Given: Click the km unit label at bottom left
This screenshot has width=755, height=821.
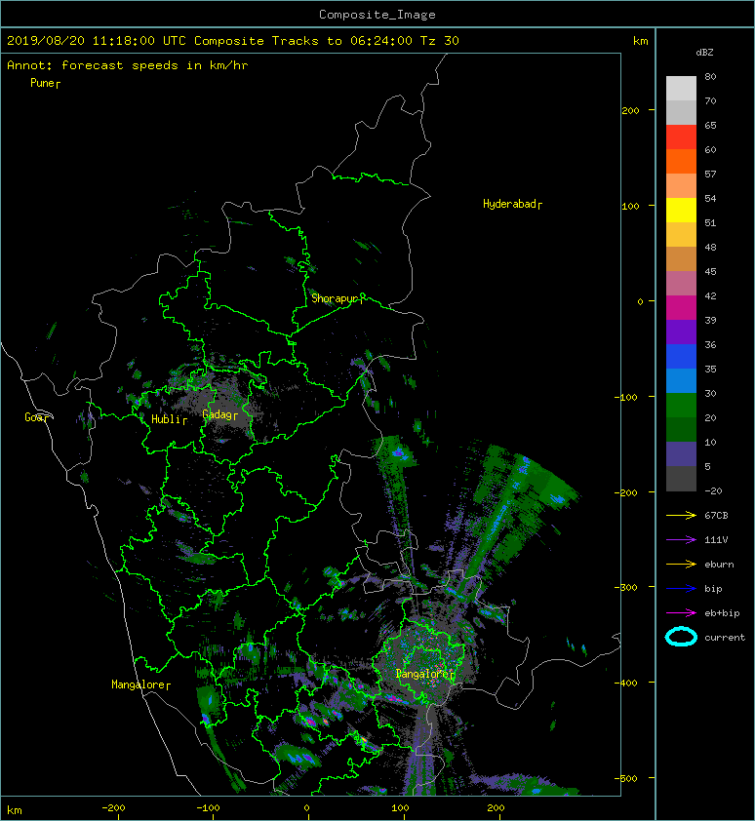Looking at the screenshot, I should coord(15,810).
